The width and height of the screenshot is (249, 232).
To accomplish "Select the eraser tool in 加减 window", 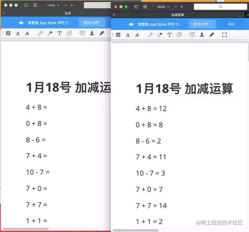I will (x=50, y=33).
